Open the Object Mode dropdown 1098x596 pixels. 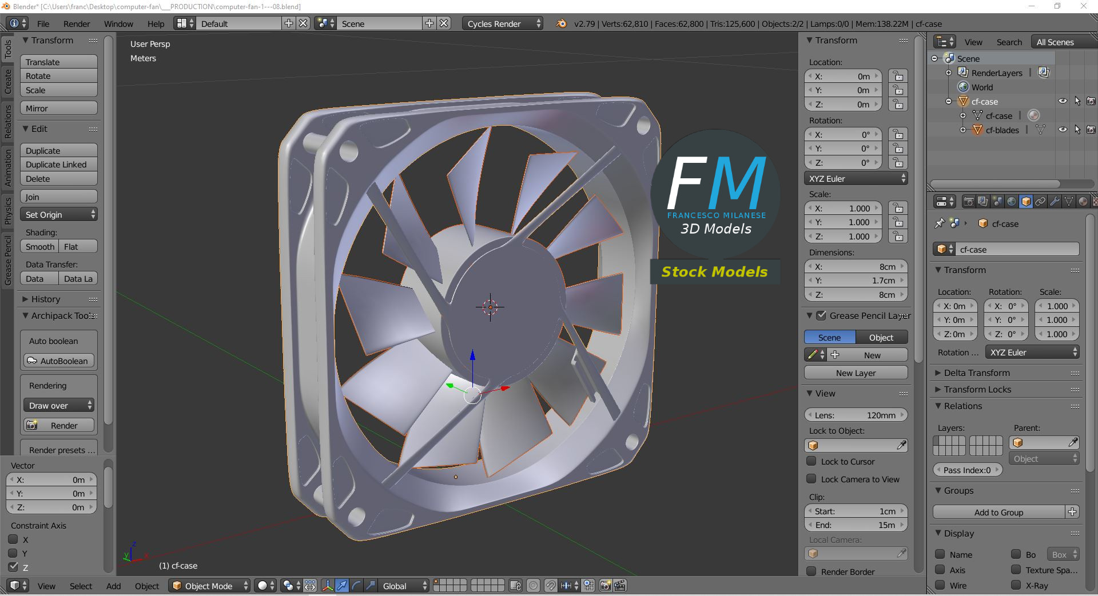tap(209, 586)
